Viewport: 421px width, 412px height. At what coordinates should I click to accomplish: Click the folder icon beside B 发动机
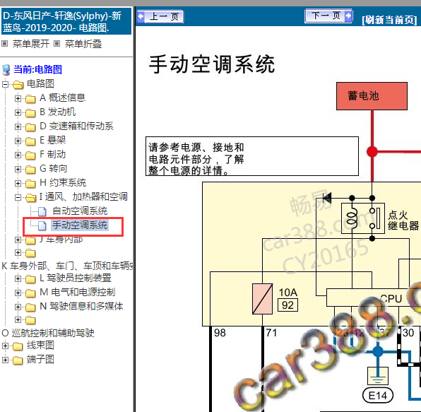30,113
